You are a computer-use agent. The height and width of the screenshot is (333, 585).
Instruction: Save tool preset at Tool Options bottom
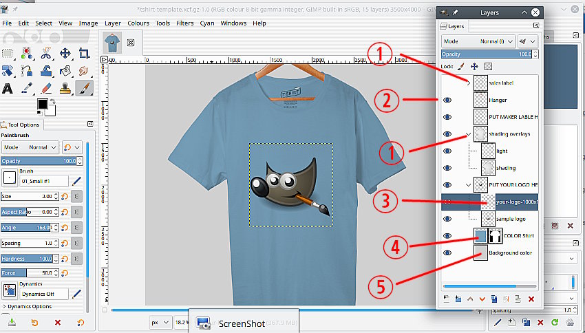point(12,323)
